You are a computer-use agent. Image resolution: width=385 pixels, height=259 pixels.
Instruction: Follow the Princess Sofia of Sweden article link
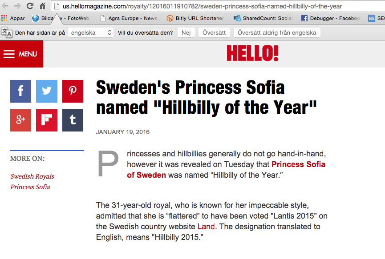point(298,164)
